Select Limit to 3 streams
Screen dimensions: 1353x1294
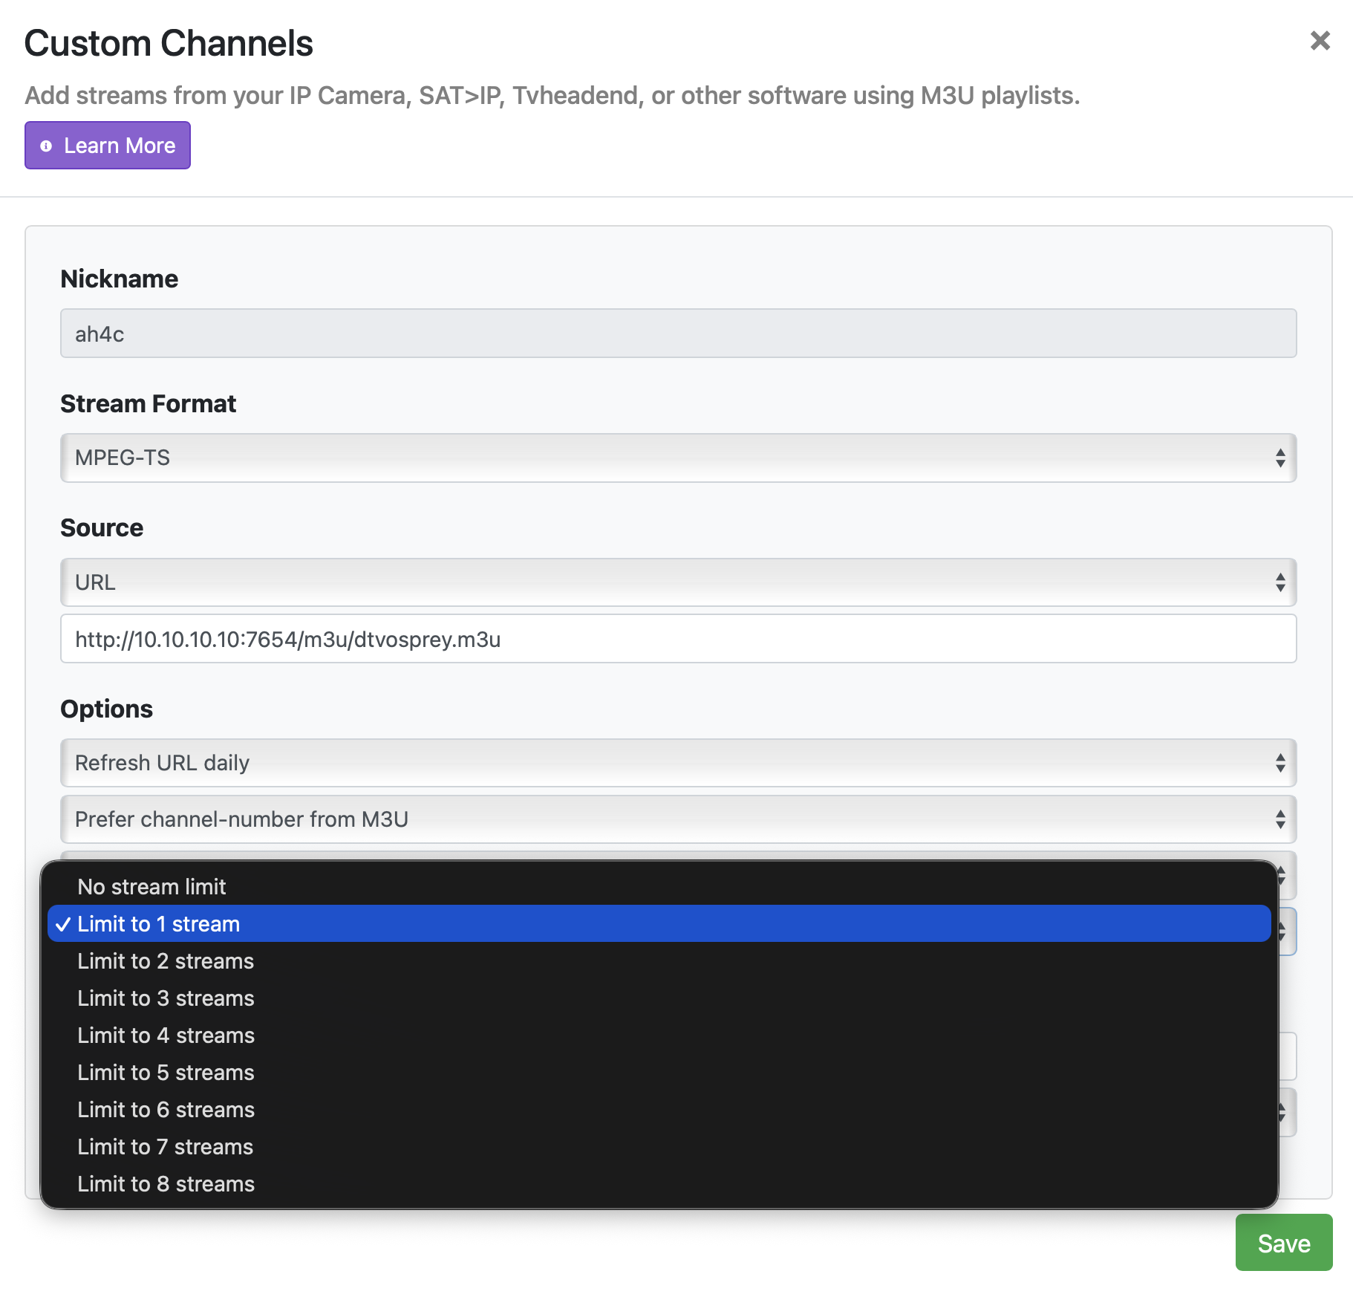[x=166, y=998]
